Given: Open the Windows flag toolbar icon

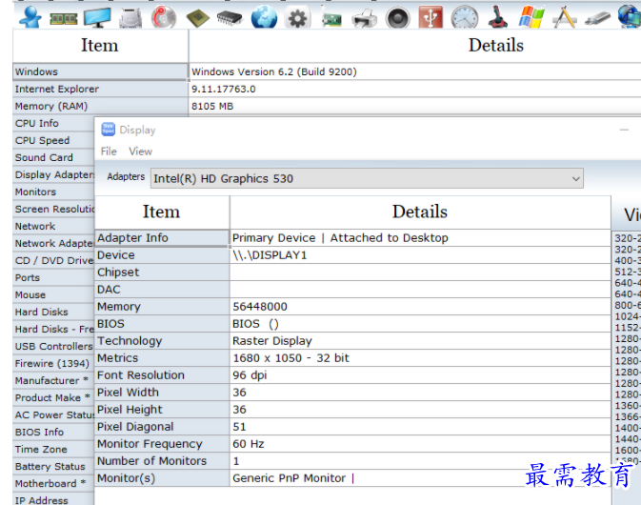Looking at the screenshot, I should (531, 17).
